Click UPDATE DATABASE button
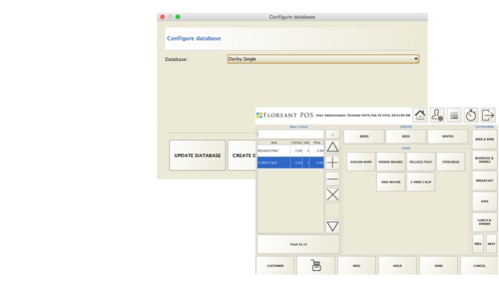499x296 pixels. [x=197, y=156]
